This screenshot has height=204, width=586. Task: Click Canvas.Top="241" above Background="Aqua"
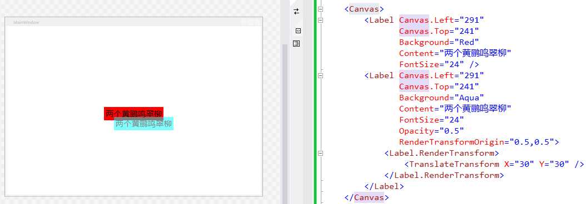tap(439, 86)
